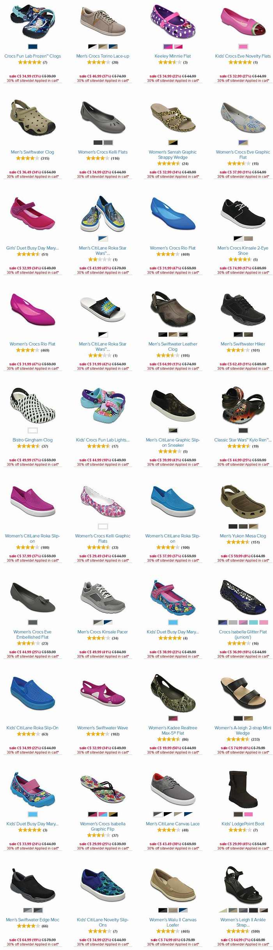Choose the first black swatch for Men's Yukon Mesa Clog

click(x=233, y=526)
